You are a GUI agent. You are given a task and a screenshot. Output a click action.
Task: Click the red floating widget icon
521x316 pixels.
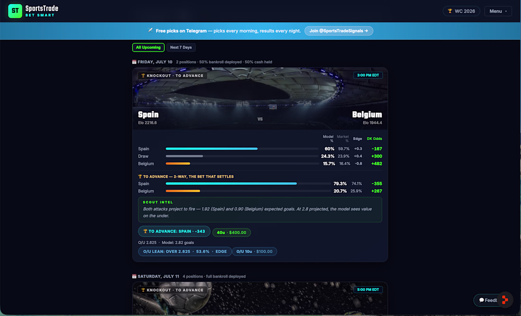505,300
